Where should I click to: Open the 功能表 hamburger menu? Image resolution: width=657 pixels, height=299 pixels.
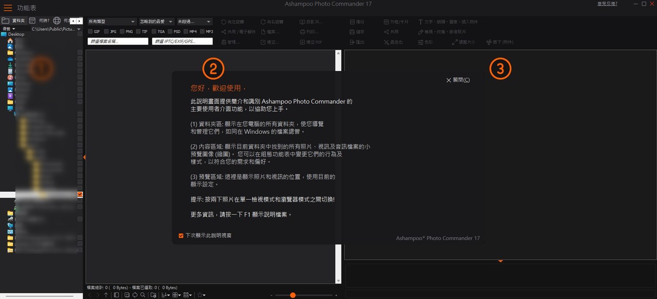coord(8,8)
